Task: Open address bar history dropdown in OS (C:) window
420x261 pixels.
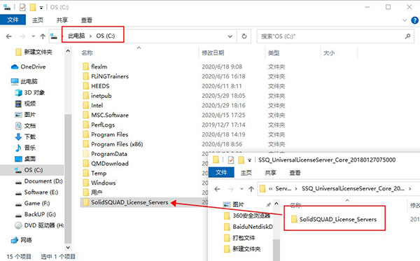Action: click(230, 36)
